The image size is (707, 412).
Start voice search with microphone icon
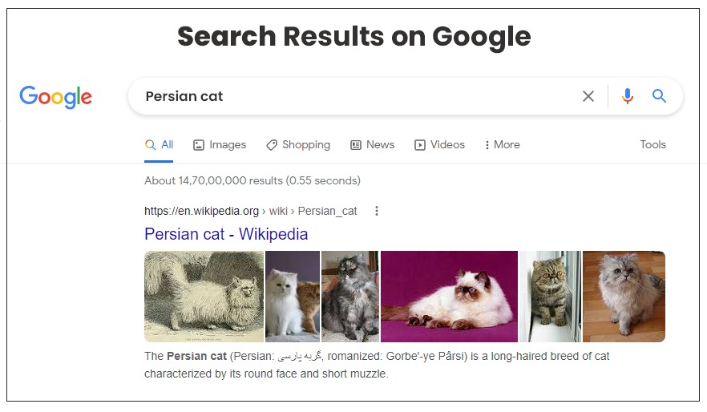[627, 96]
